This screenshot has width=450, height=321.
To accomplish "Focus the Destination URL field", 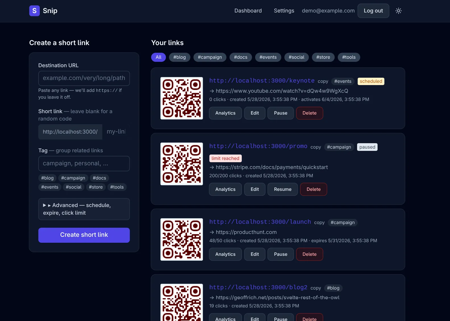I will [84, 78].
